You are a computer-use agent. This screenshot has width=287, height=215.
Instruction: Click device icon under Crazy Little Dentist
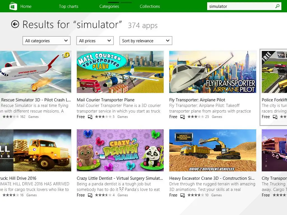pyautogui.click(x=90, y=195)
